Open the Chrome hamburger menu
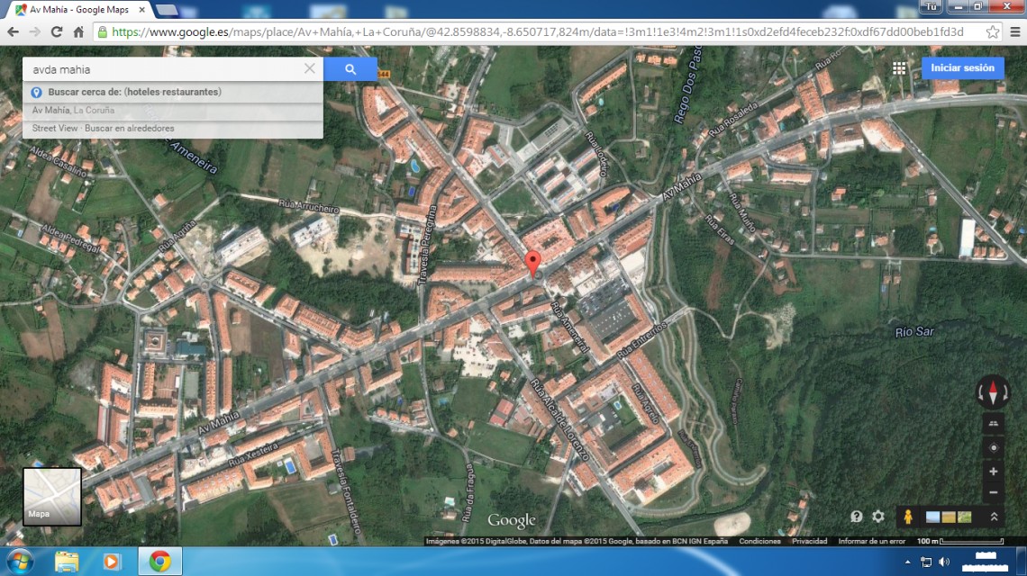This screenshot has height=576, width=1027. point(1014,31)
